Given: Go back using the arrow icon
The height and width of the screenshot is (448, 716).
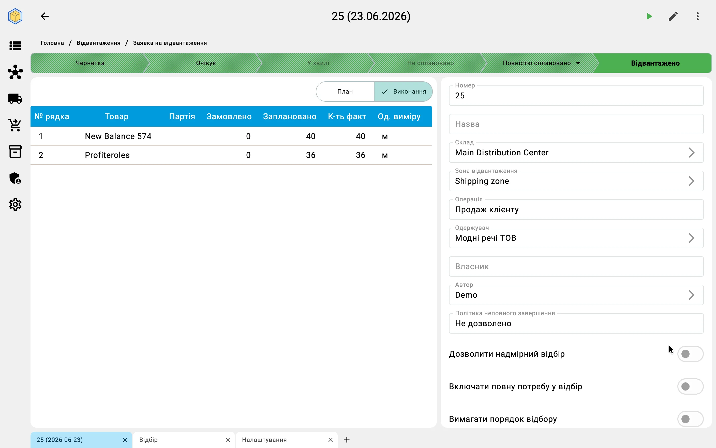Looking at the screenshot, I should click(x=45, y=16).
